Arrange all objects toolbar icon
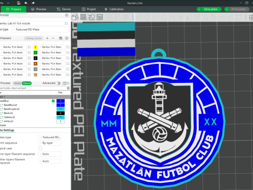Screen dimensions: 253x190 [x=100, y=17]
